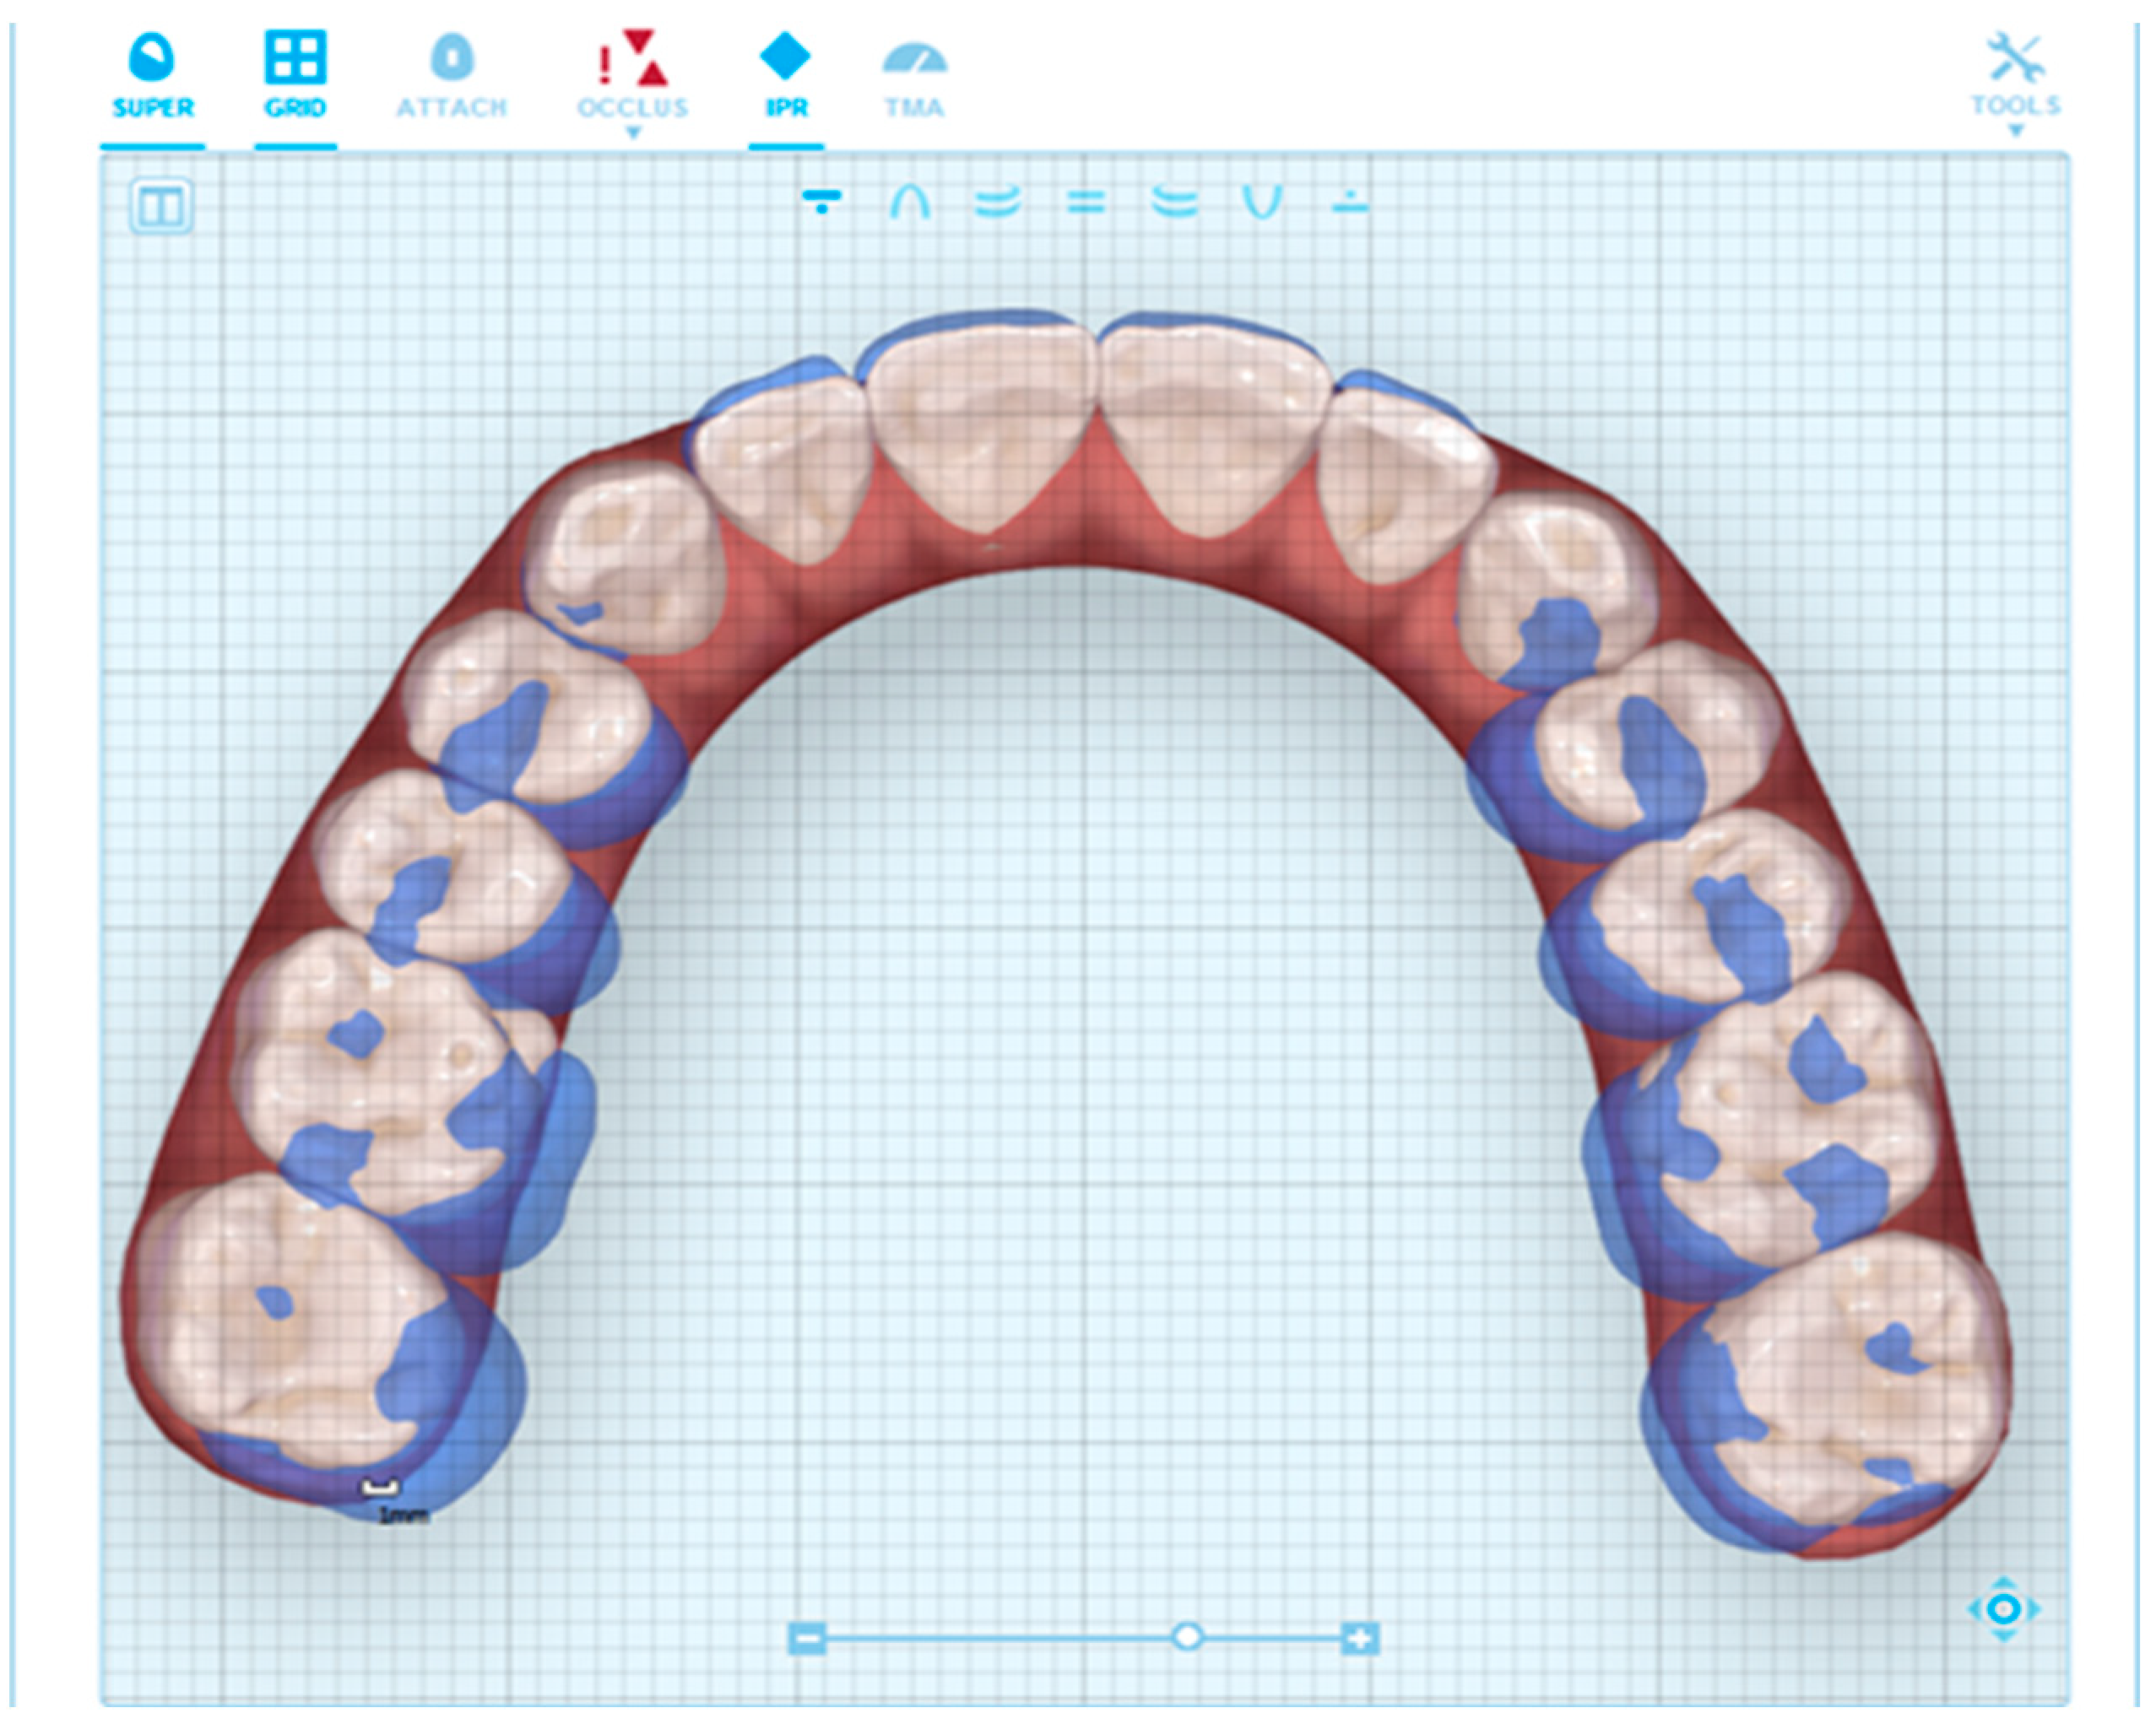
Task: Select right buccal both-arches view
Action: [997, 203]
